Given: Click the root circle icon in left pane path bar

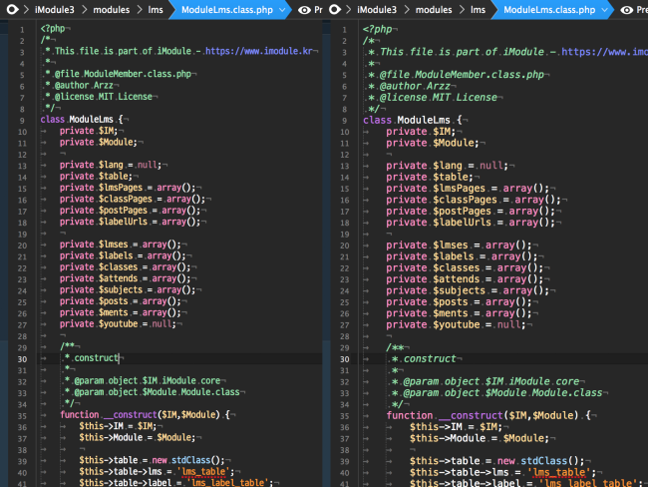Looking at the screenshot, I should click(x=12, y=9).
